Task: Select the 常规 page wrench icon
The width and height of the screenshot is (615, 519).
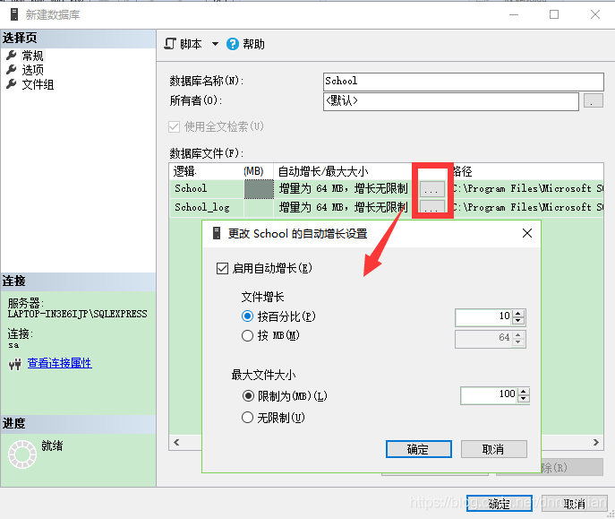Action: [12, 56]
